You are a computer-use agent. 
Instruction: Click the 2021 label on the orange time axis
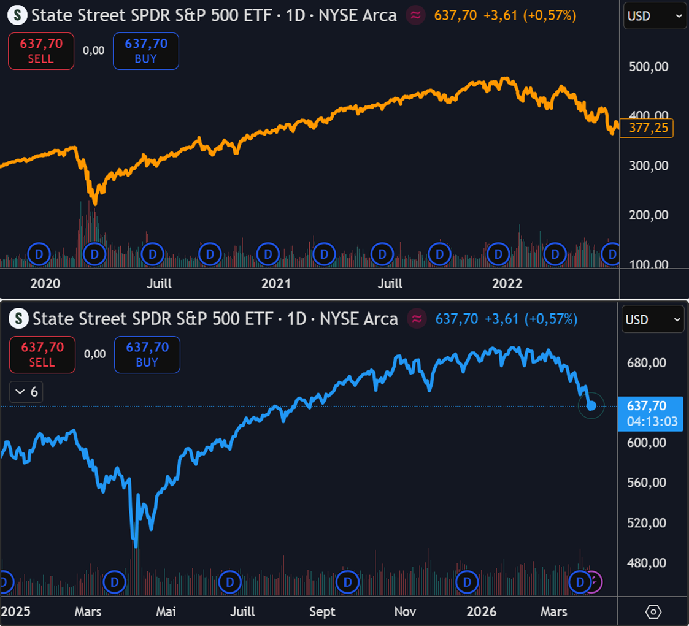[x=276, y=284]
